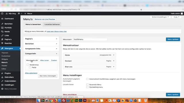Open Editor under Weergave
The image size is (184, 103).
4,69
